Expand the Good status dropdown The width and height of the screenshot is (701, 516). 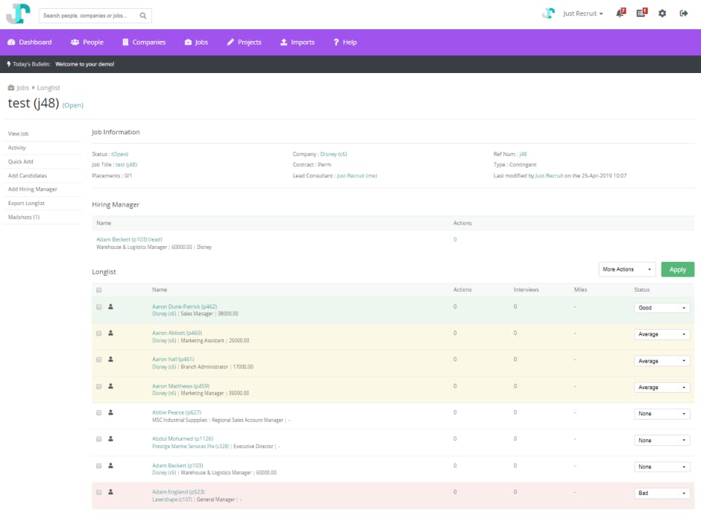[x=662, y=308]
